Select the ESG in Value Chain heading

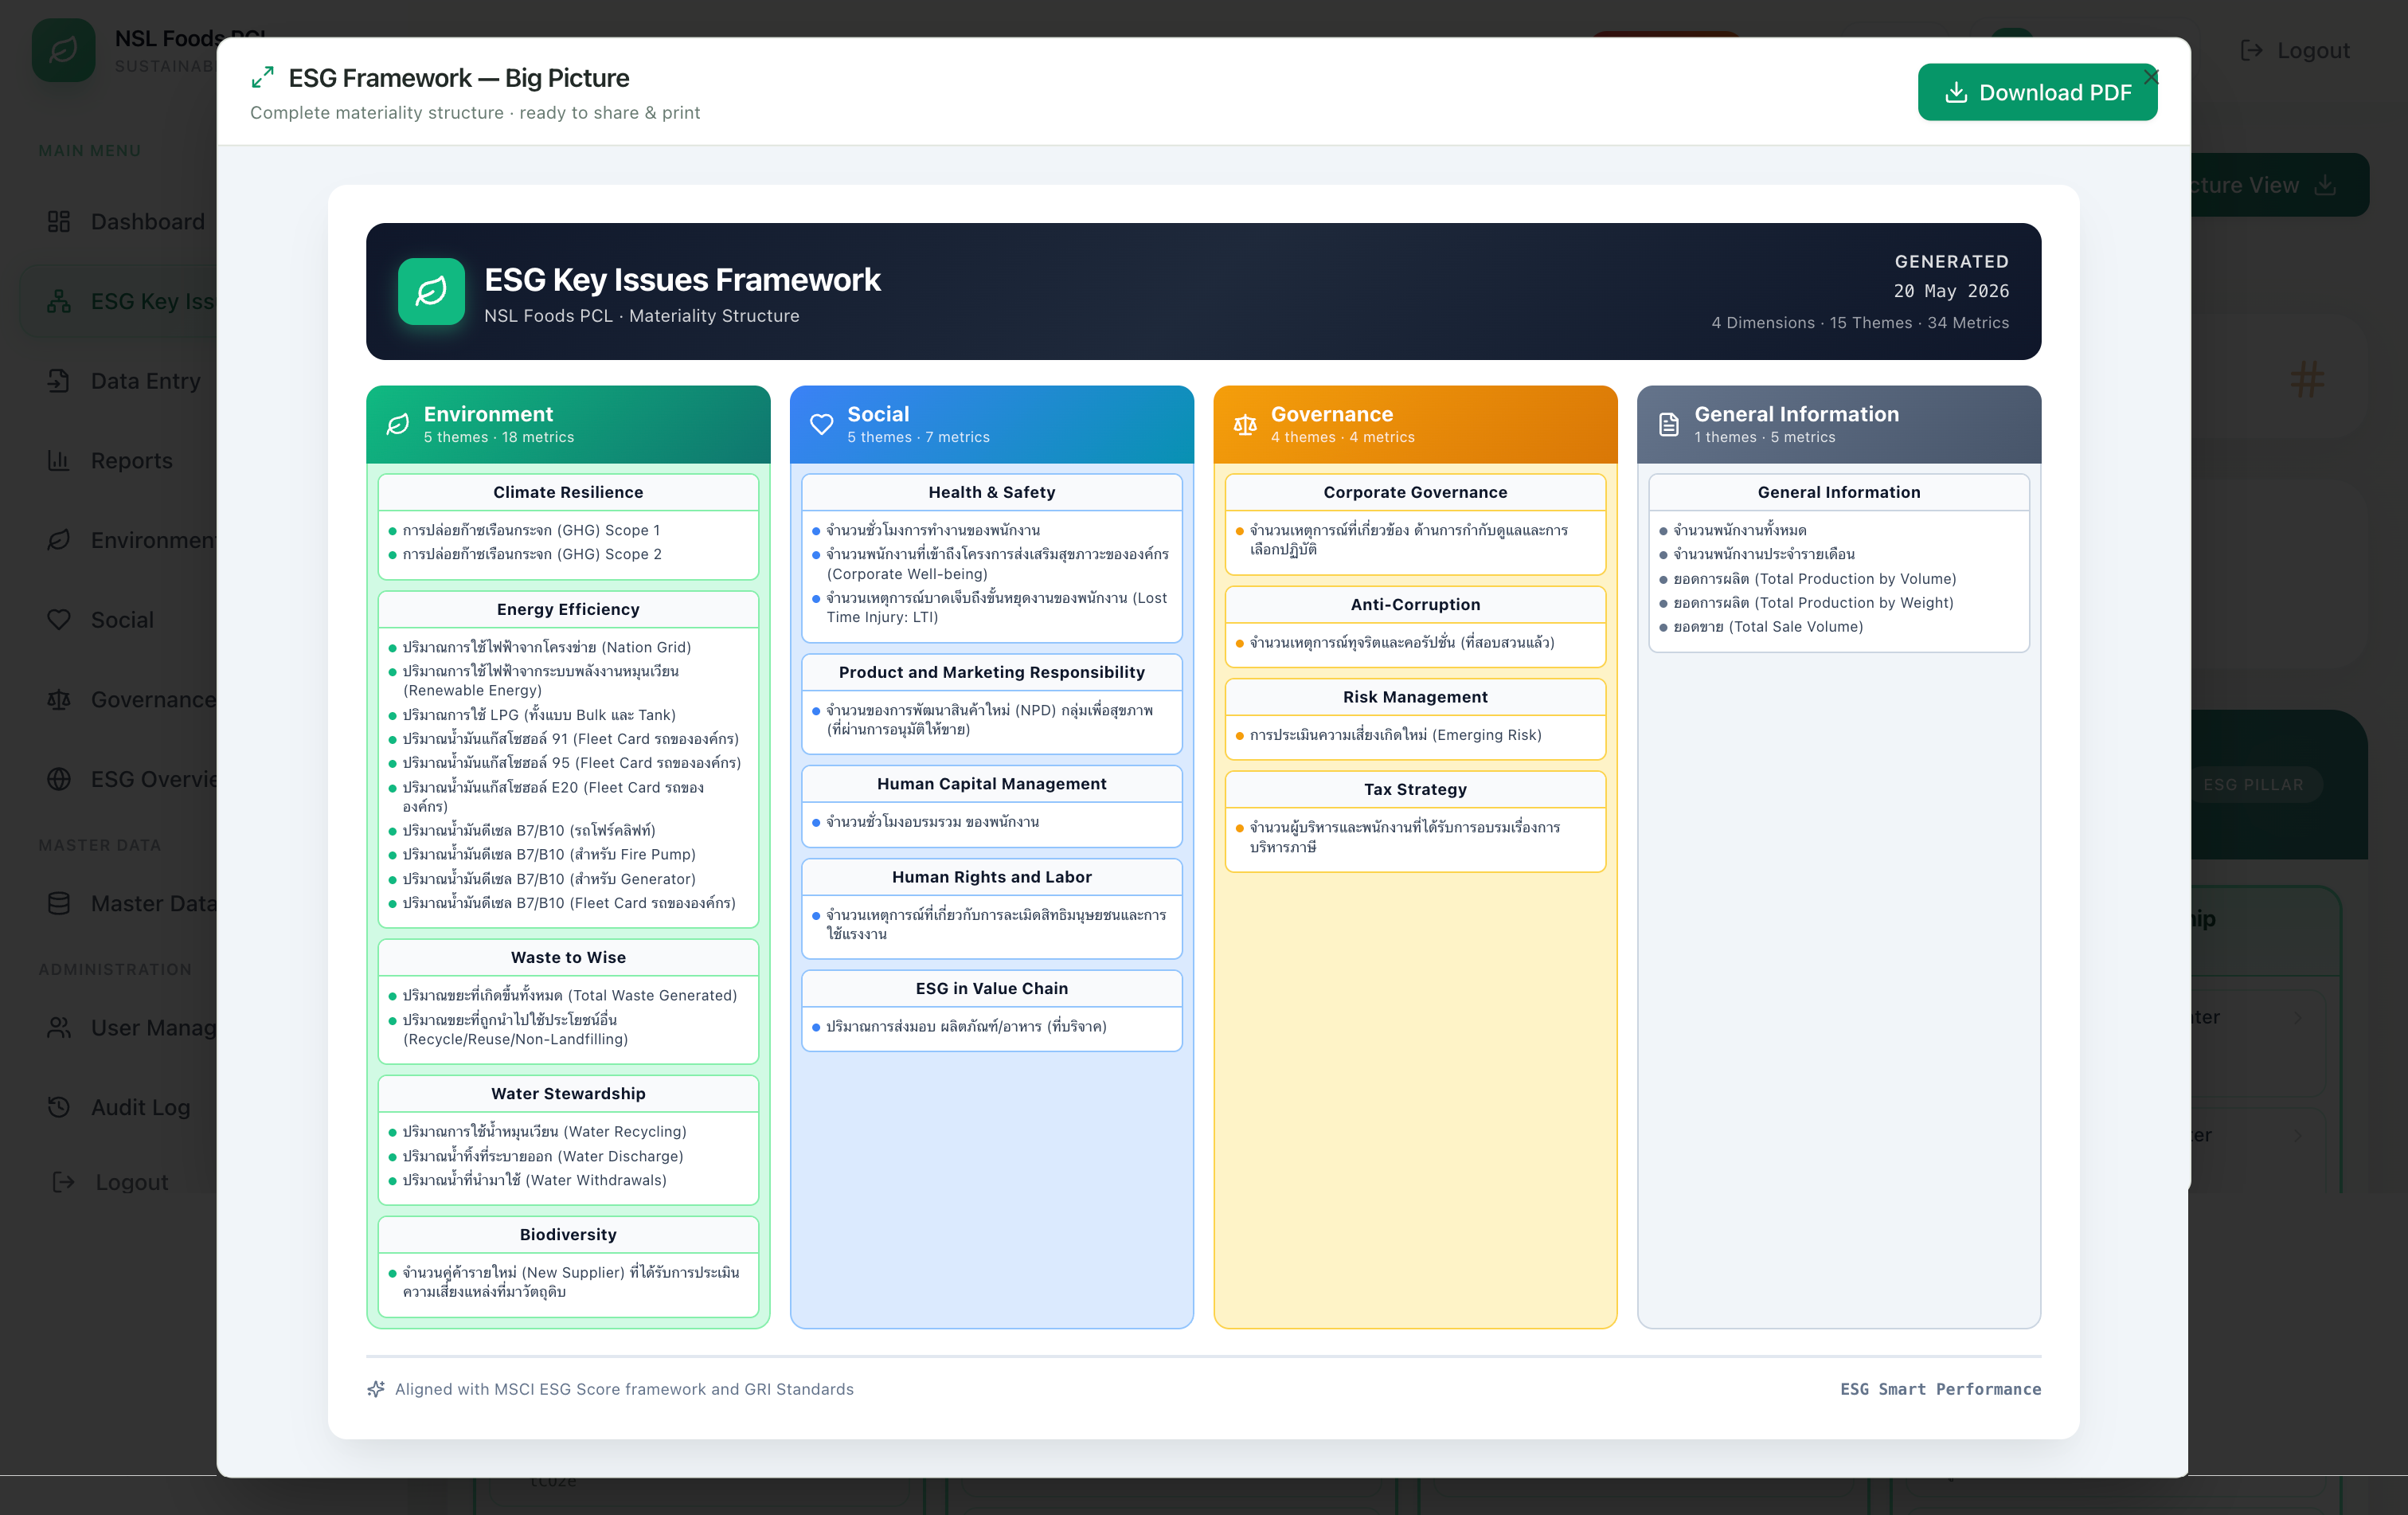991,988
